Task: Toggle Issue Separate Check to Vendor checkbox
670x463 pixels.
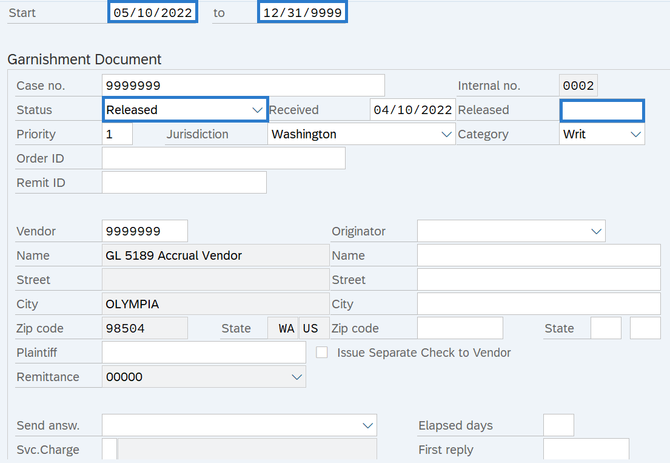Action: (321, 352)
